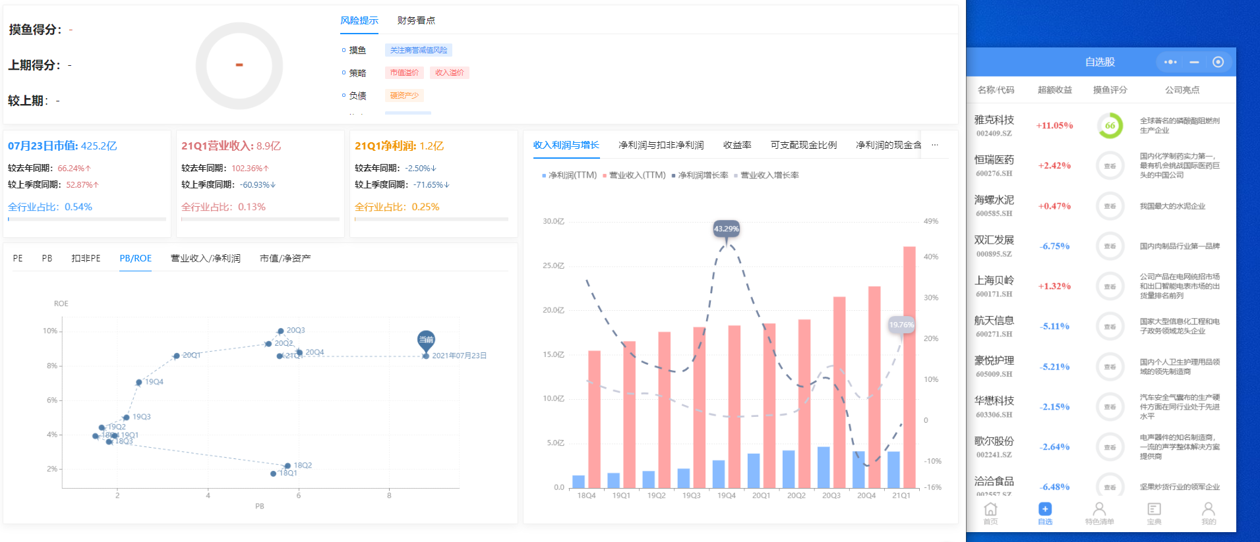Click the -6.75% return for 双汇发展
This screenshot has width=1260, height=542.
(x=1055, y=246)
